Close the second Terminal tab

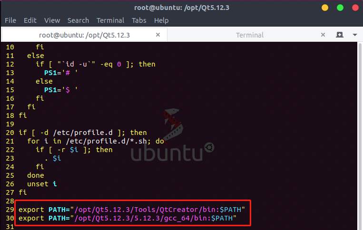coord(323,35)
